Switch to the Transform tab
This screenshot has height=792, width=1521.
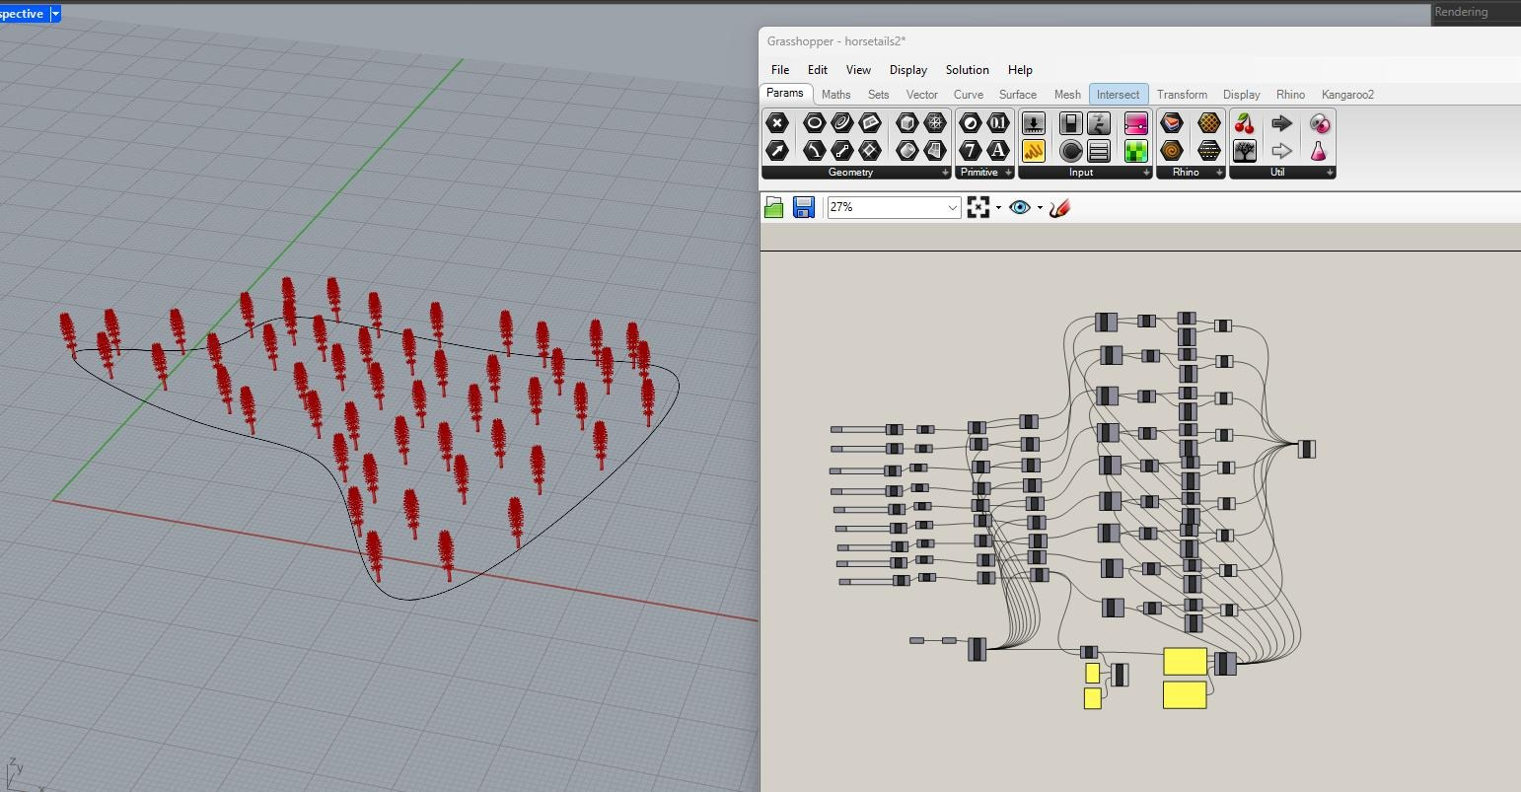point(1182,95)
